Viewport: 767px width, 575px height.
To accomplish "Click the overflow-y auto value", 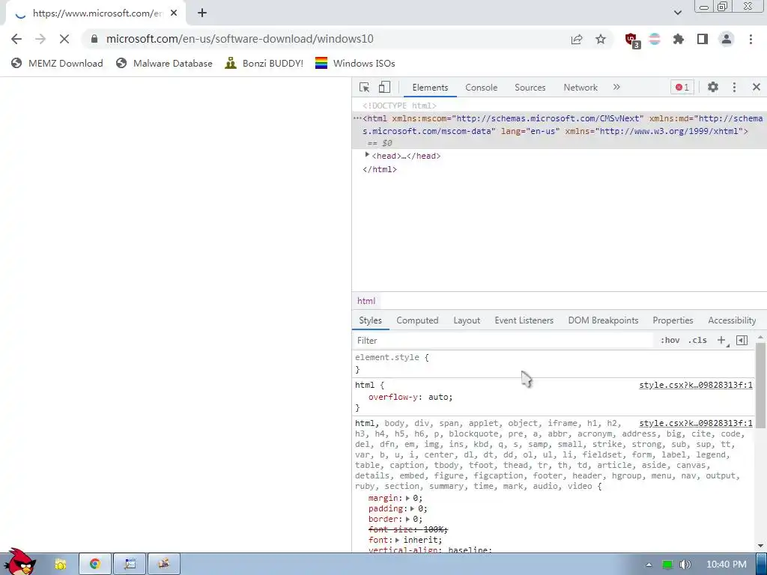I will (438, 397).
